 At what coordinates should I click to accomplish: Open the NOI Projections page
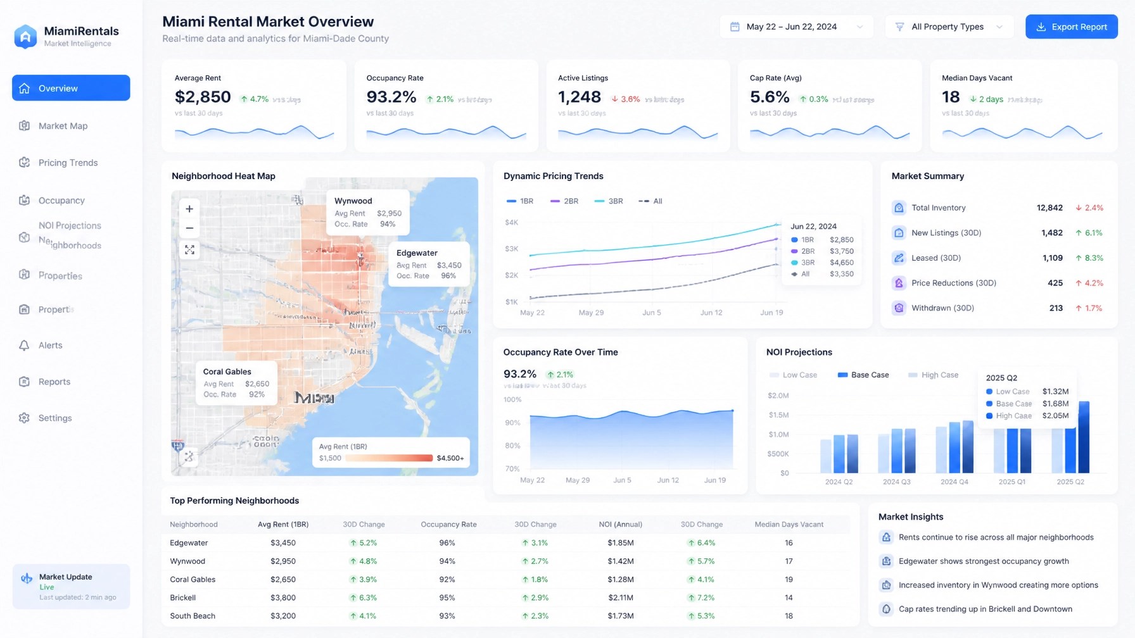point(70,226)
